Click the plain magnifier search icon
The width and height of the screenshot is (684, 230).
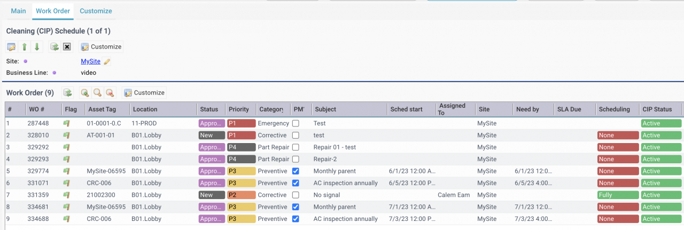pyautogui.click(x=97, y=93)
